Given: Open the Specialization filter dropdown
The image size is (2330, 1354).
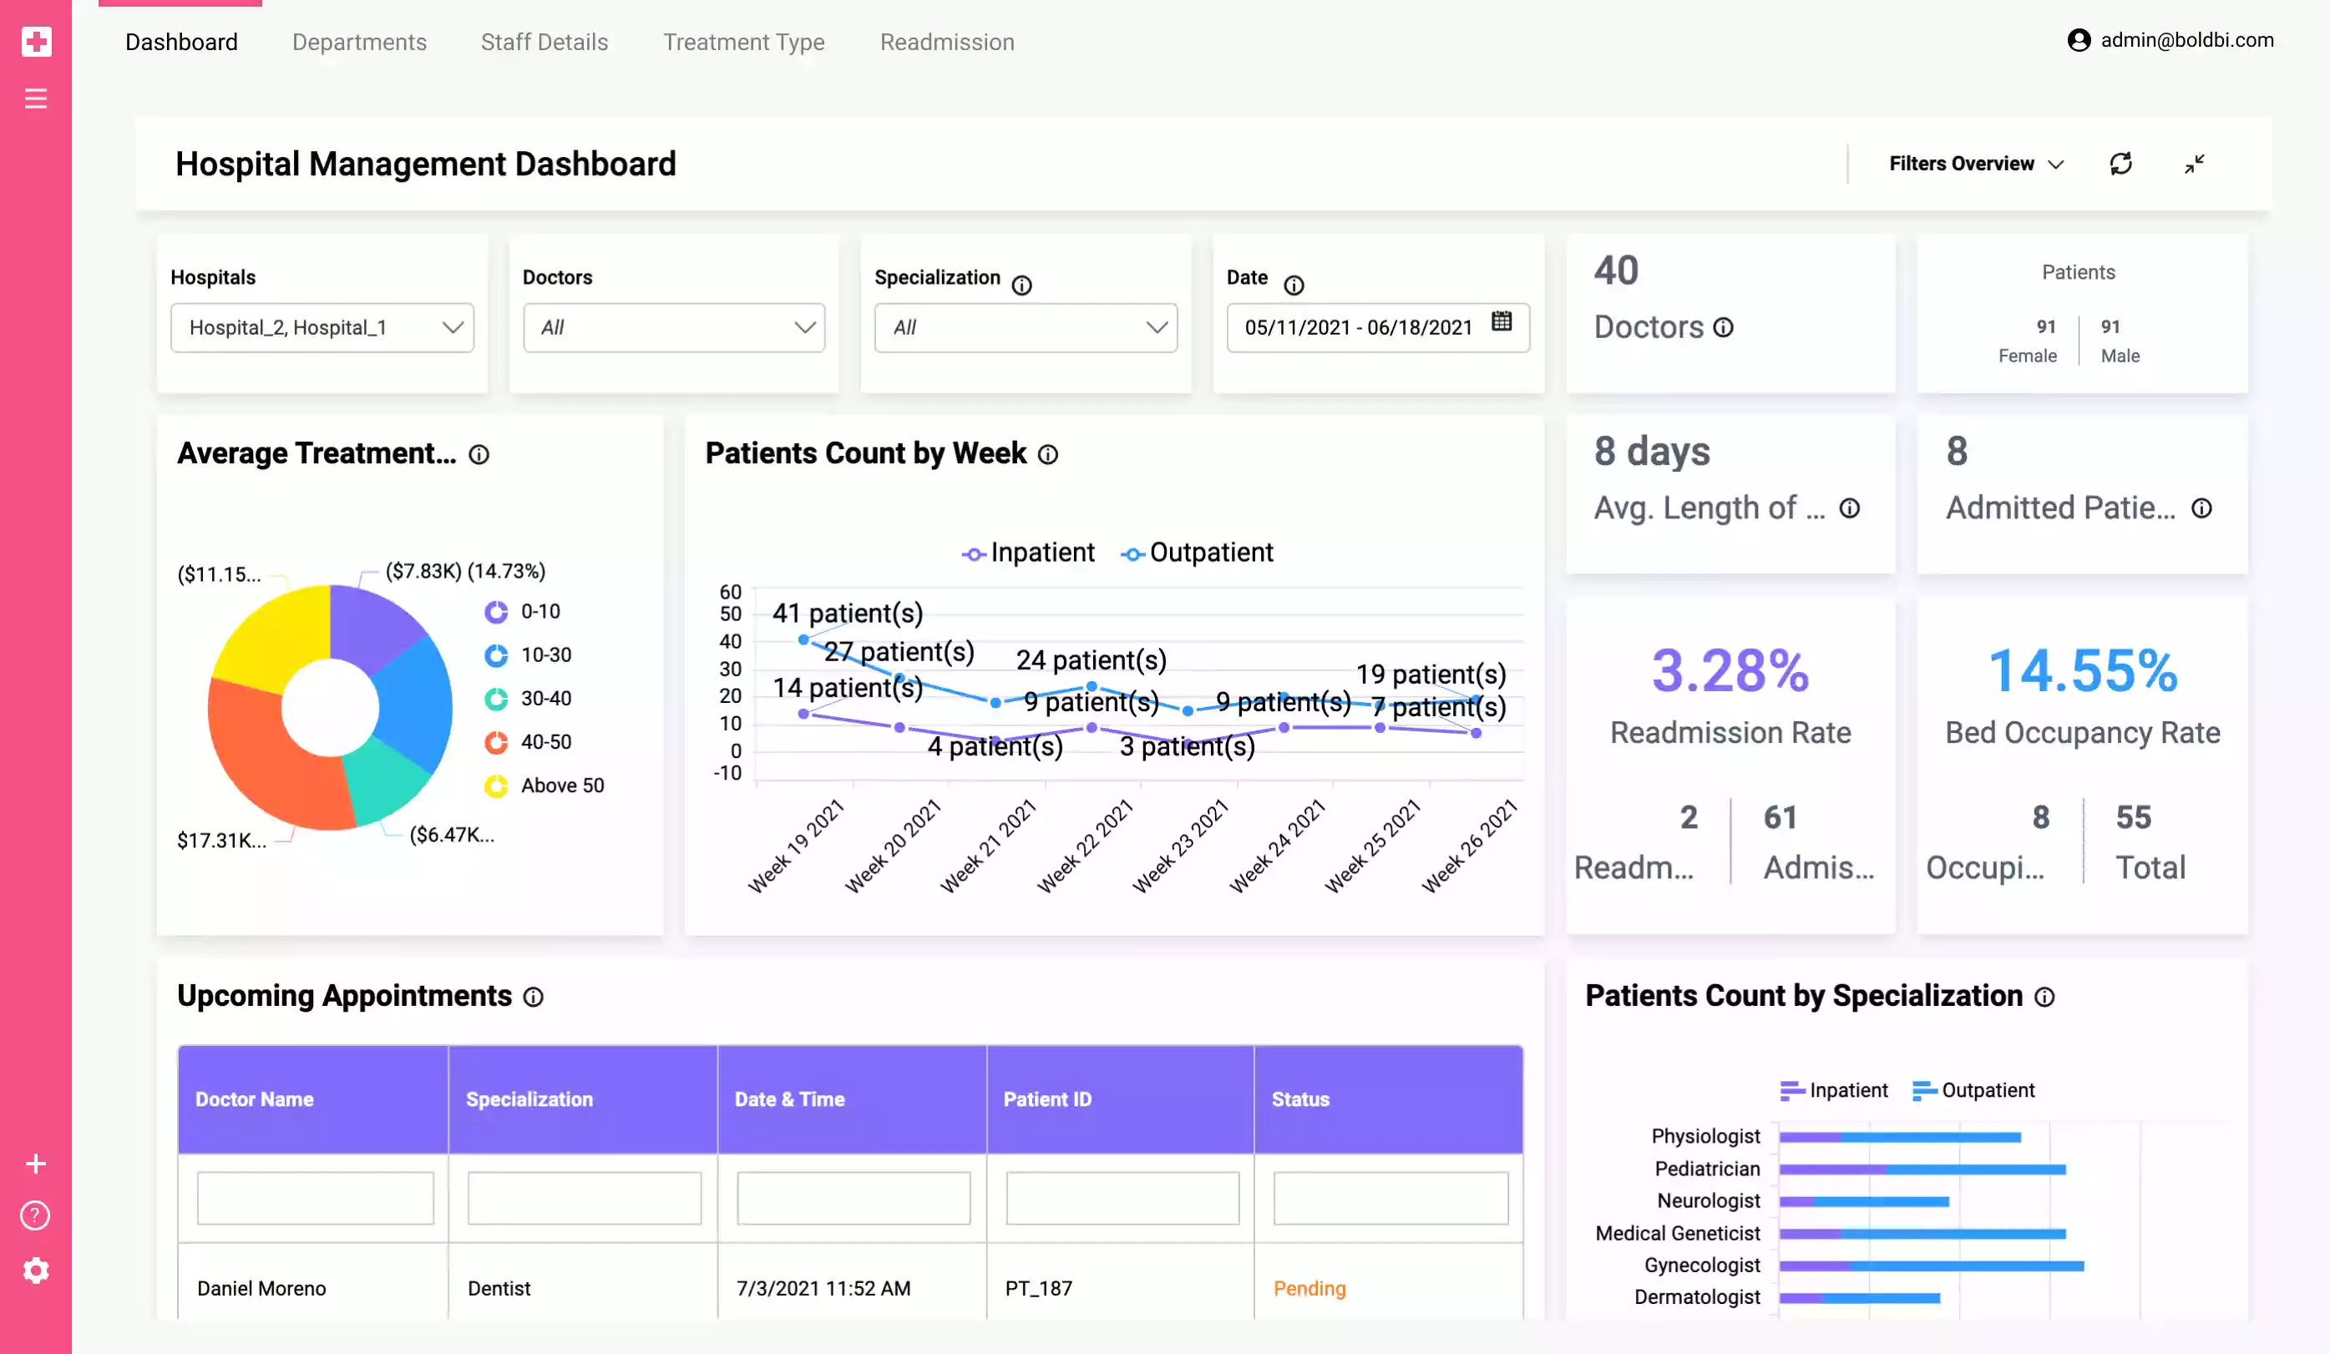Looking at the screenshot, I should pos(1025,327).
